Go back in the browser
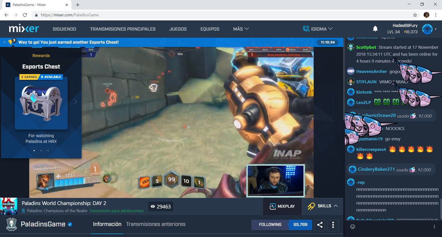The height and width of the screenshot is (237, 442). point(6,15)
